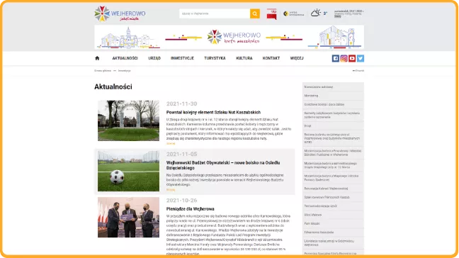This screenshot has height=258, width=459.
Task: Open the soccer ball article thumbnail
Action: (x=128, y=171)
